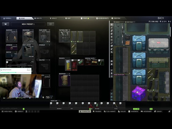This screenshot has height=129, width=172.
Task: Open the white medical case in stash
Action: click(159, 46)
